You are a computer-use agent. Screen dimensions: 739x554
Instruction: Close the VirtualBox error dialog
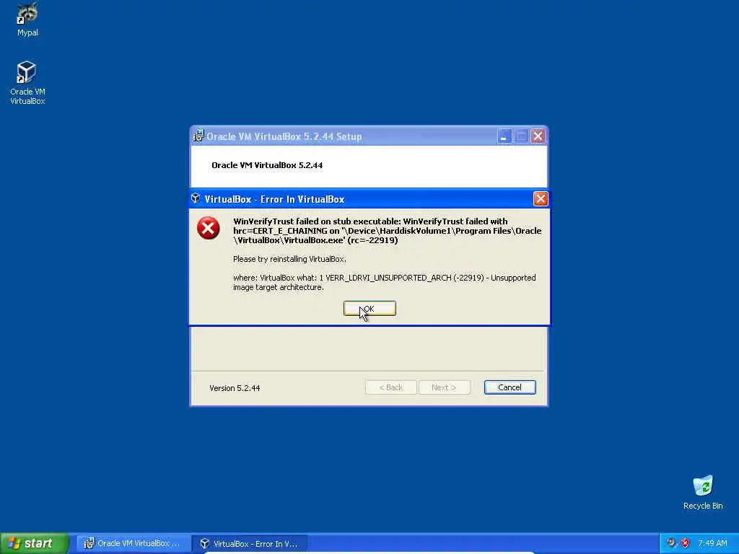pos(540,199)
